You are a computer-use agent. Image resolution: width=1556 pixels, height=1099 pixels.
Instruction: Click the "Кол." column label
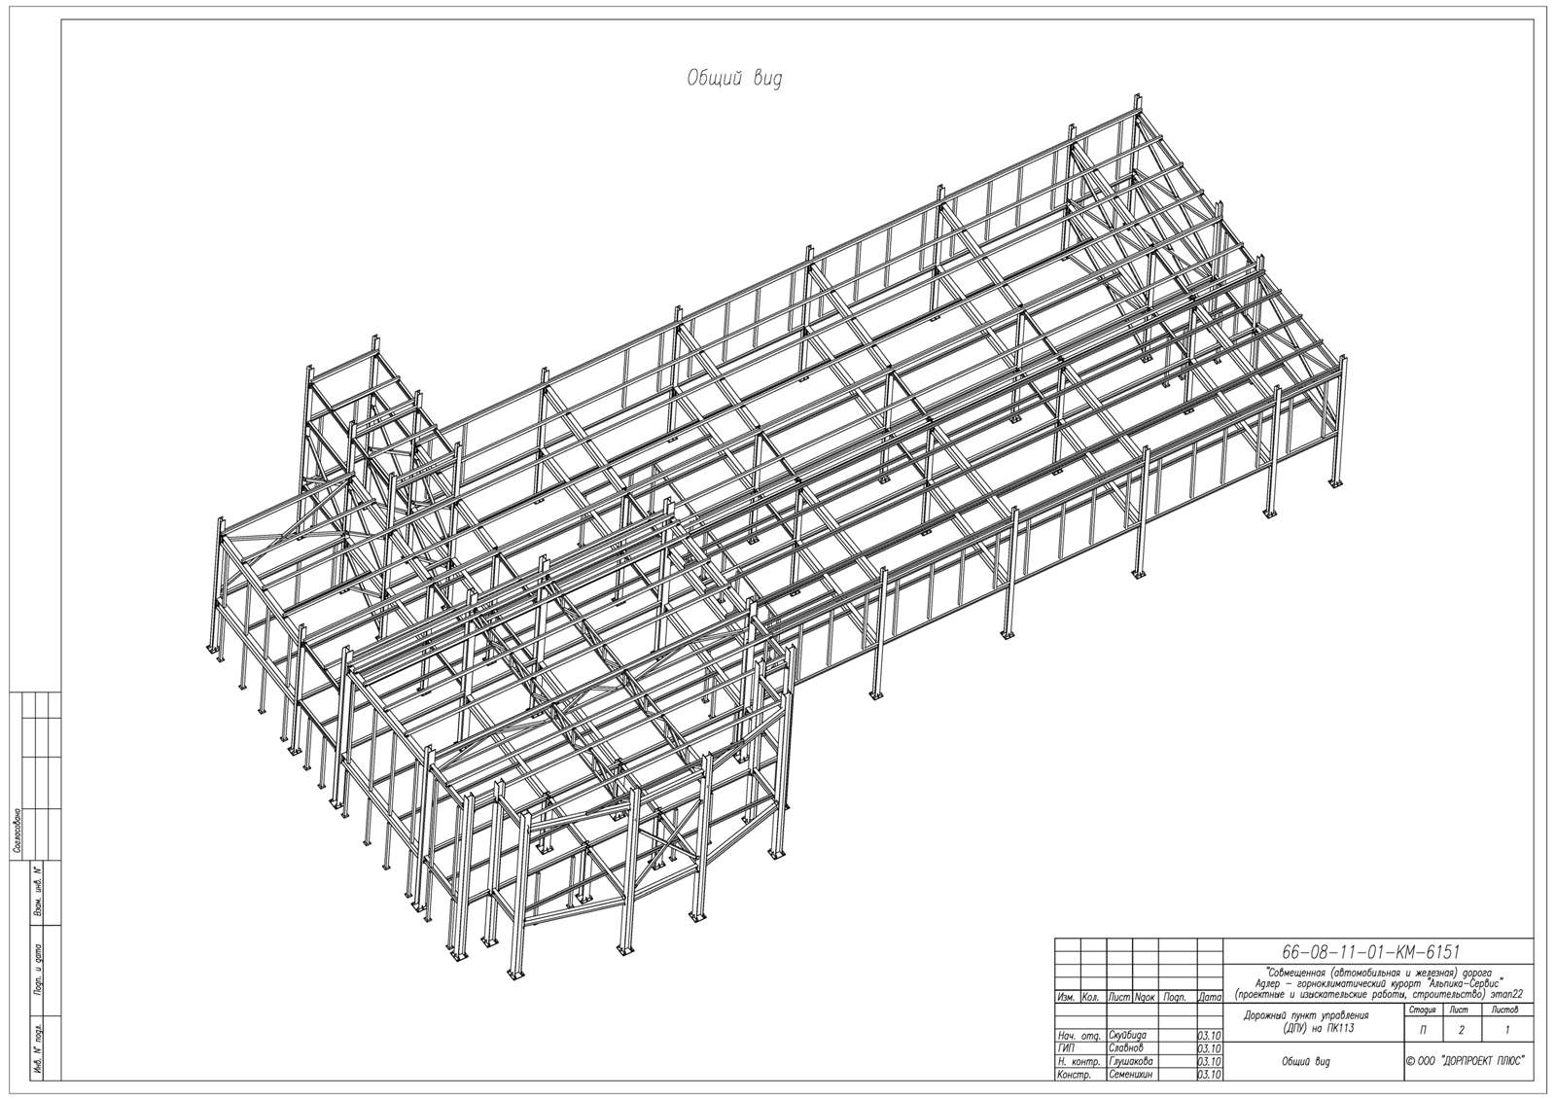click(x=1089, y=998)
